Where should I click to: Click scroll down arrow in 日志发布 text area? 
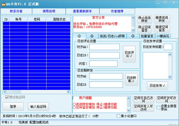point(170,77)
